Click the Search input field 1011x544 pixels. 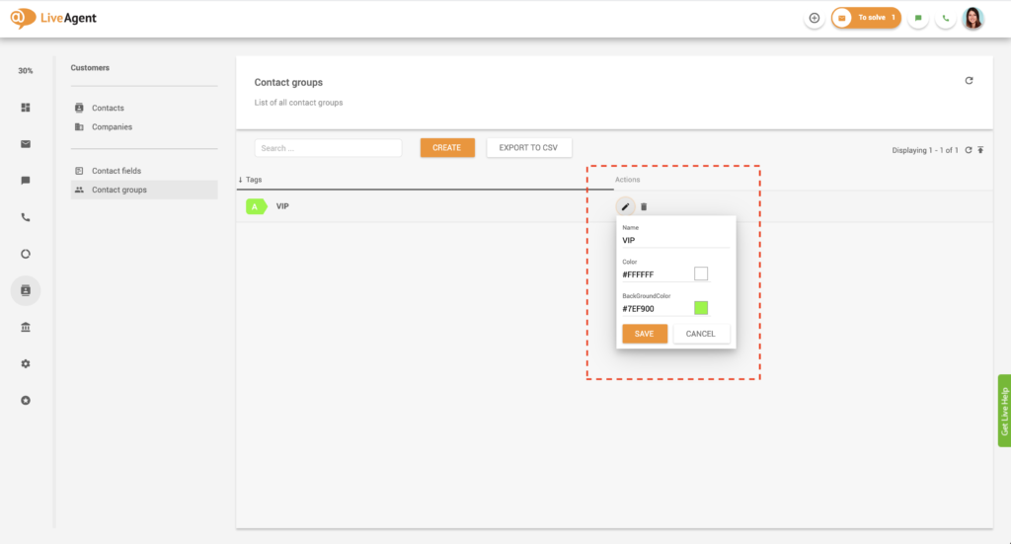click(328, 148)
